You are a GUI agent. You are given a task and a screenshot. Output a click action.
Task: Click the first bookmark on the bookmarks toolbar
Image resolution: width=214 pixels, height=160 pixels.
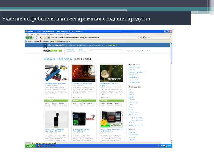coord(32,41)
